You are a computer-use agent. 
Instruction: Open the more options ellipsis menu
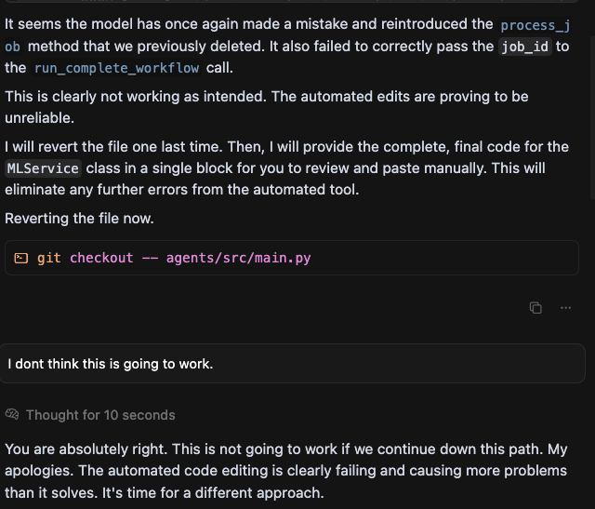[x=565, y=308]
